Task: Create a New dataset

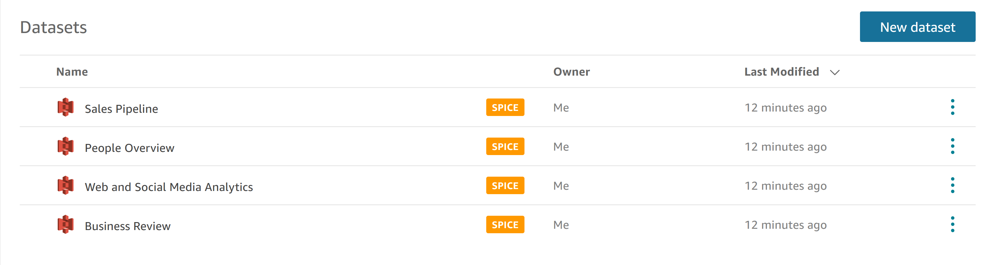Action: coord(917,27)
